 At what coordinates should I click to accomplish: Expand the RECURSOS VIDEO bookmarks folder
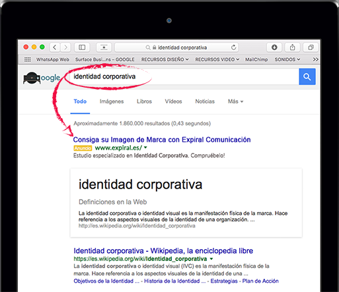click(x=217, y=59)
